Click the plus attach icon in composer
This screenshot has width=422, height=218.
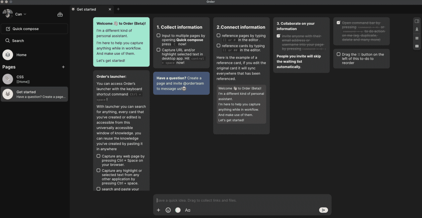pos(158,210)
